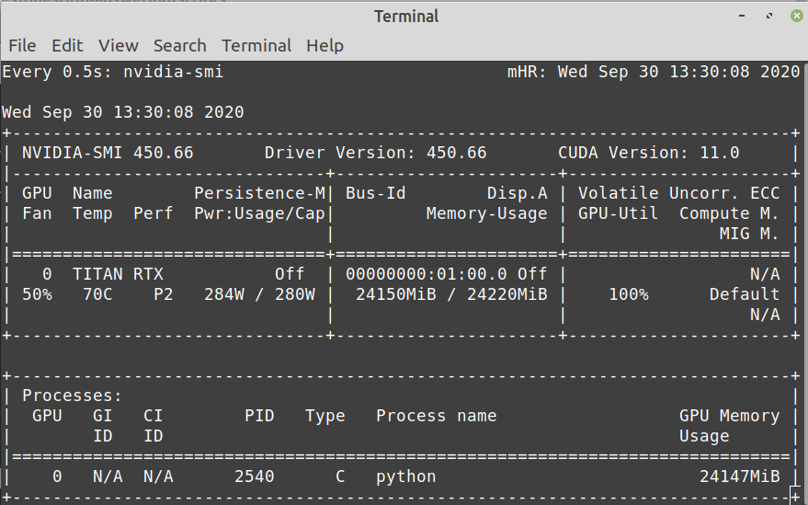Open the Help menu
This screenshot has width=808, height=505.
pos(324,46)
